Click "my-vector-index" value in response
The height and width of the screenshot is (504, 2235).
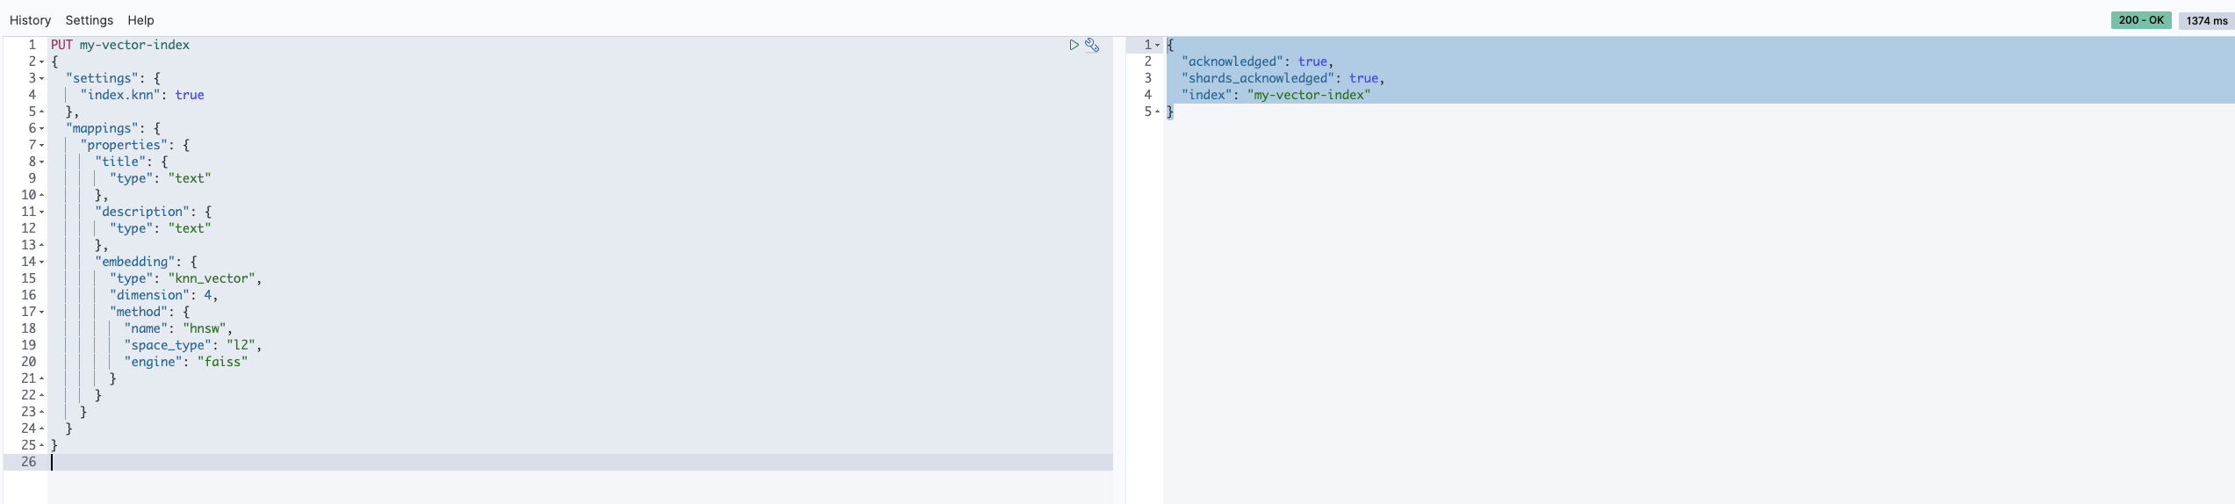(x=1309, y=95)
